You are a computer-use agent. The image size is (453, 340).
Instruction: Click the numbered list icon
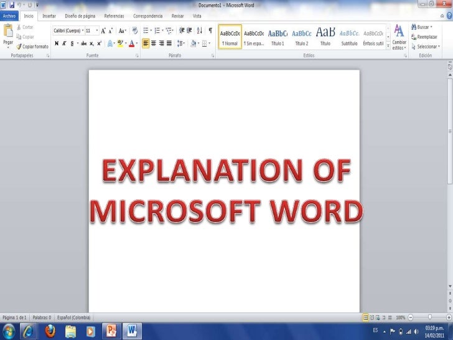pos(157,31)
